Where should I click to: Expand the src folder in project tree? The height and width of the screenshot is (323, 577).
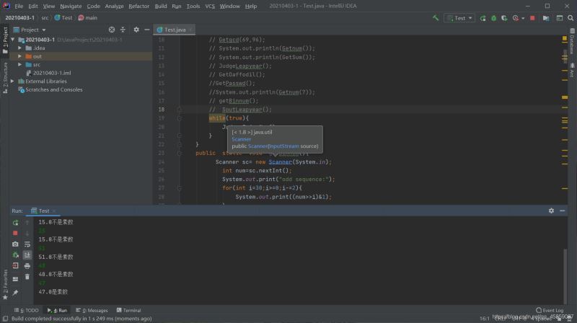[20, 64]
